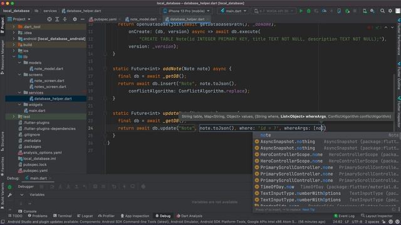This screenshot has width=401, height=225.
Task: Open IDE settings gear in top toolbar
Action: coord(390,11)
